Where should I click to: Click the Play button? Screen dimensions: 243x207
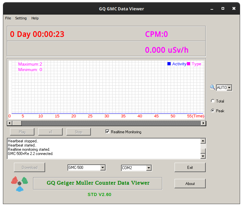(x=22, y=132)
